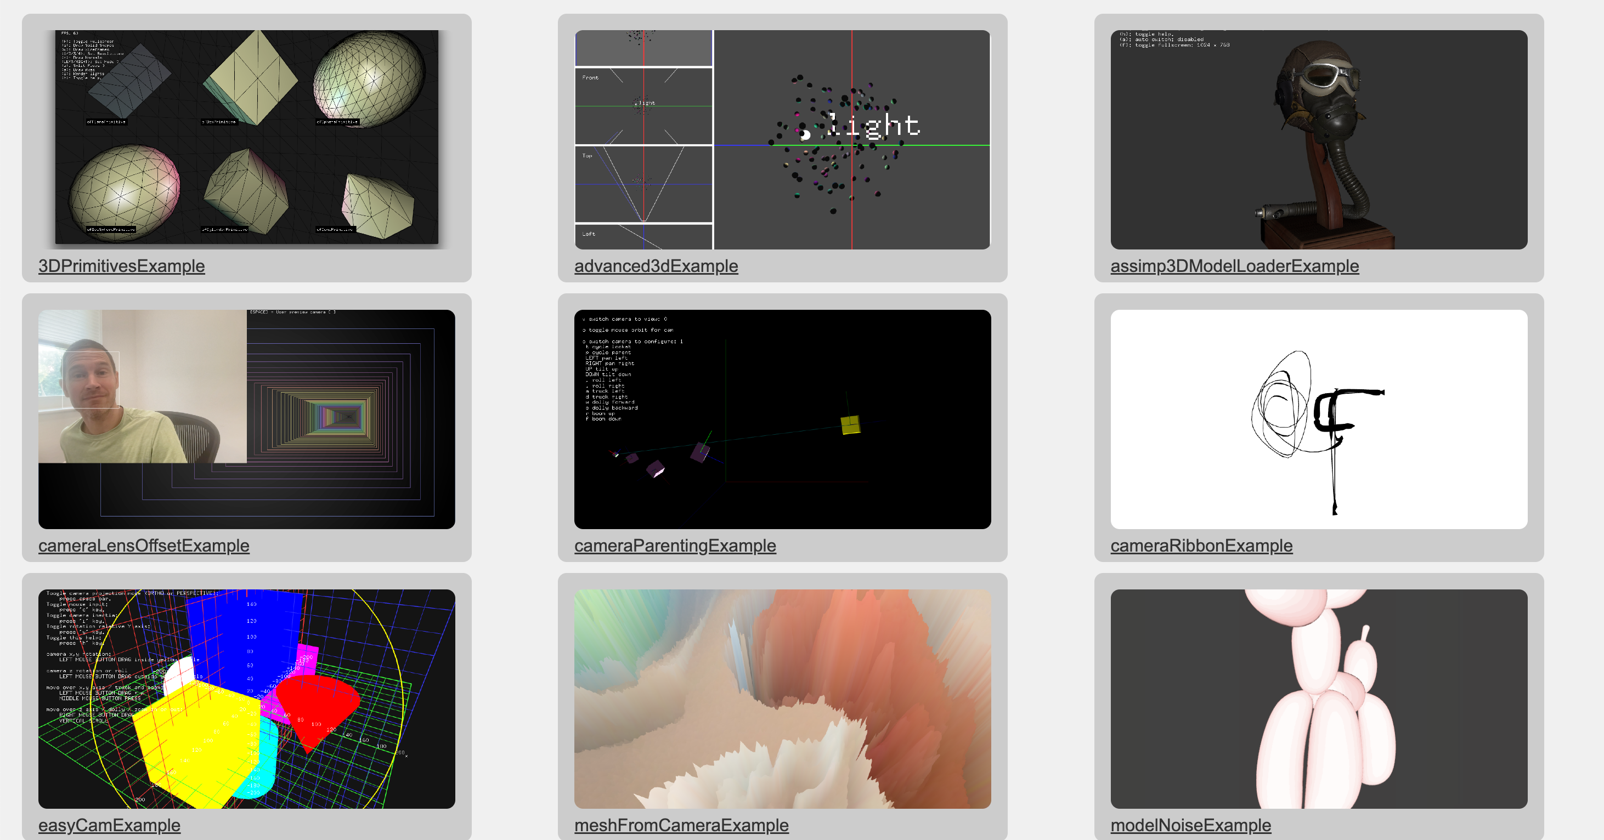Open the meshFromCameraExample link
Image resolution: width=1604 pixels, height=840 pixels.
pyautogui.click(x=682, y=825)
